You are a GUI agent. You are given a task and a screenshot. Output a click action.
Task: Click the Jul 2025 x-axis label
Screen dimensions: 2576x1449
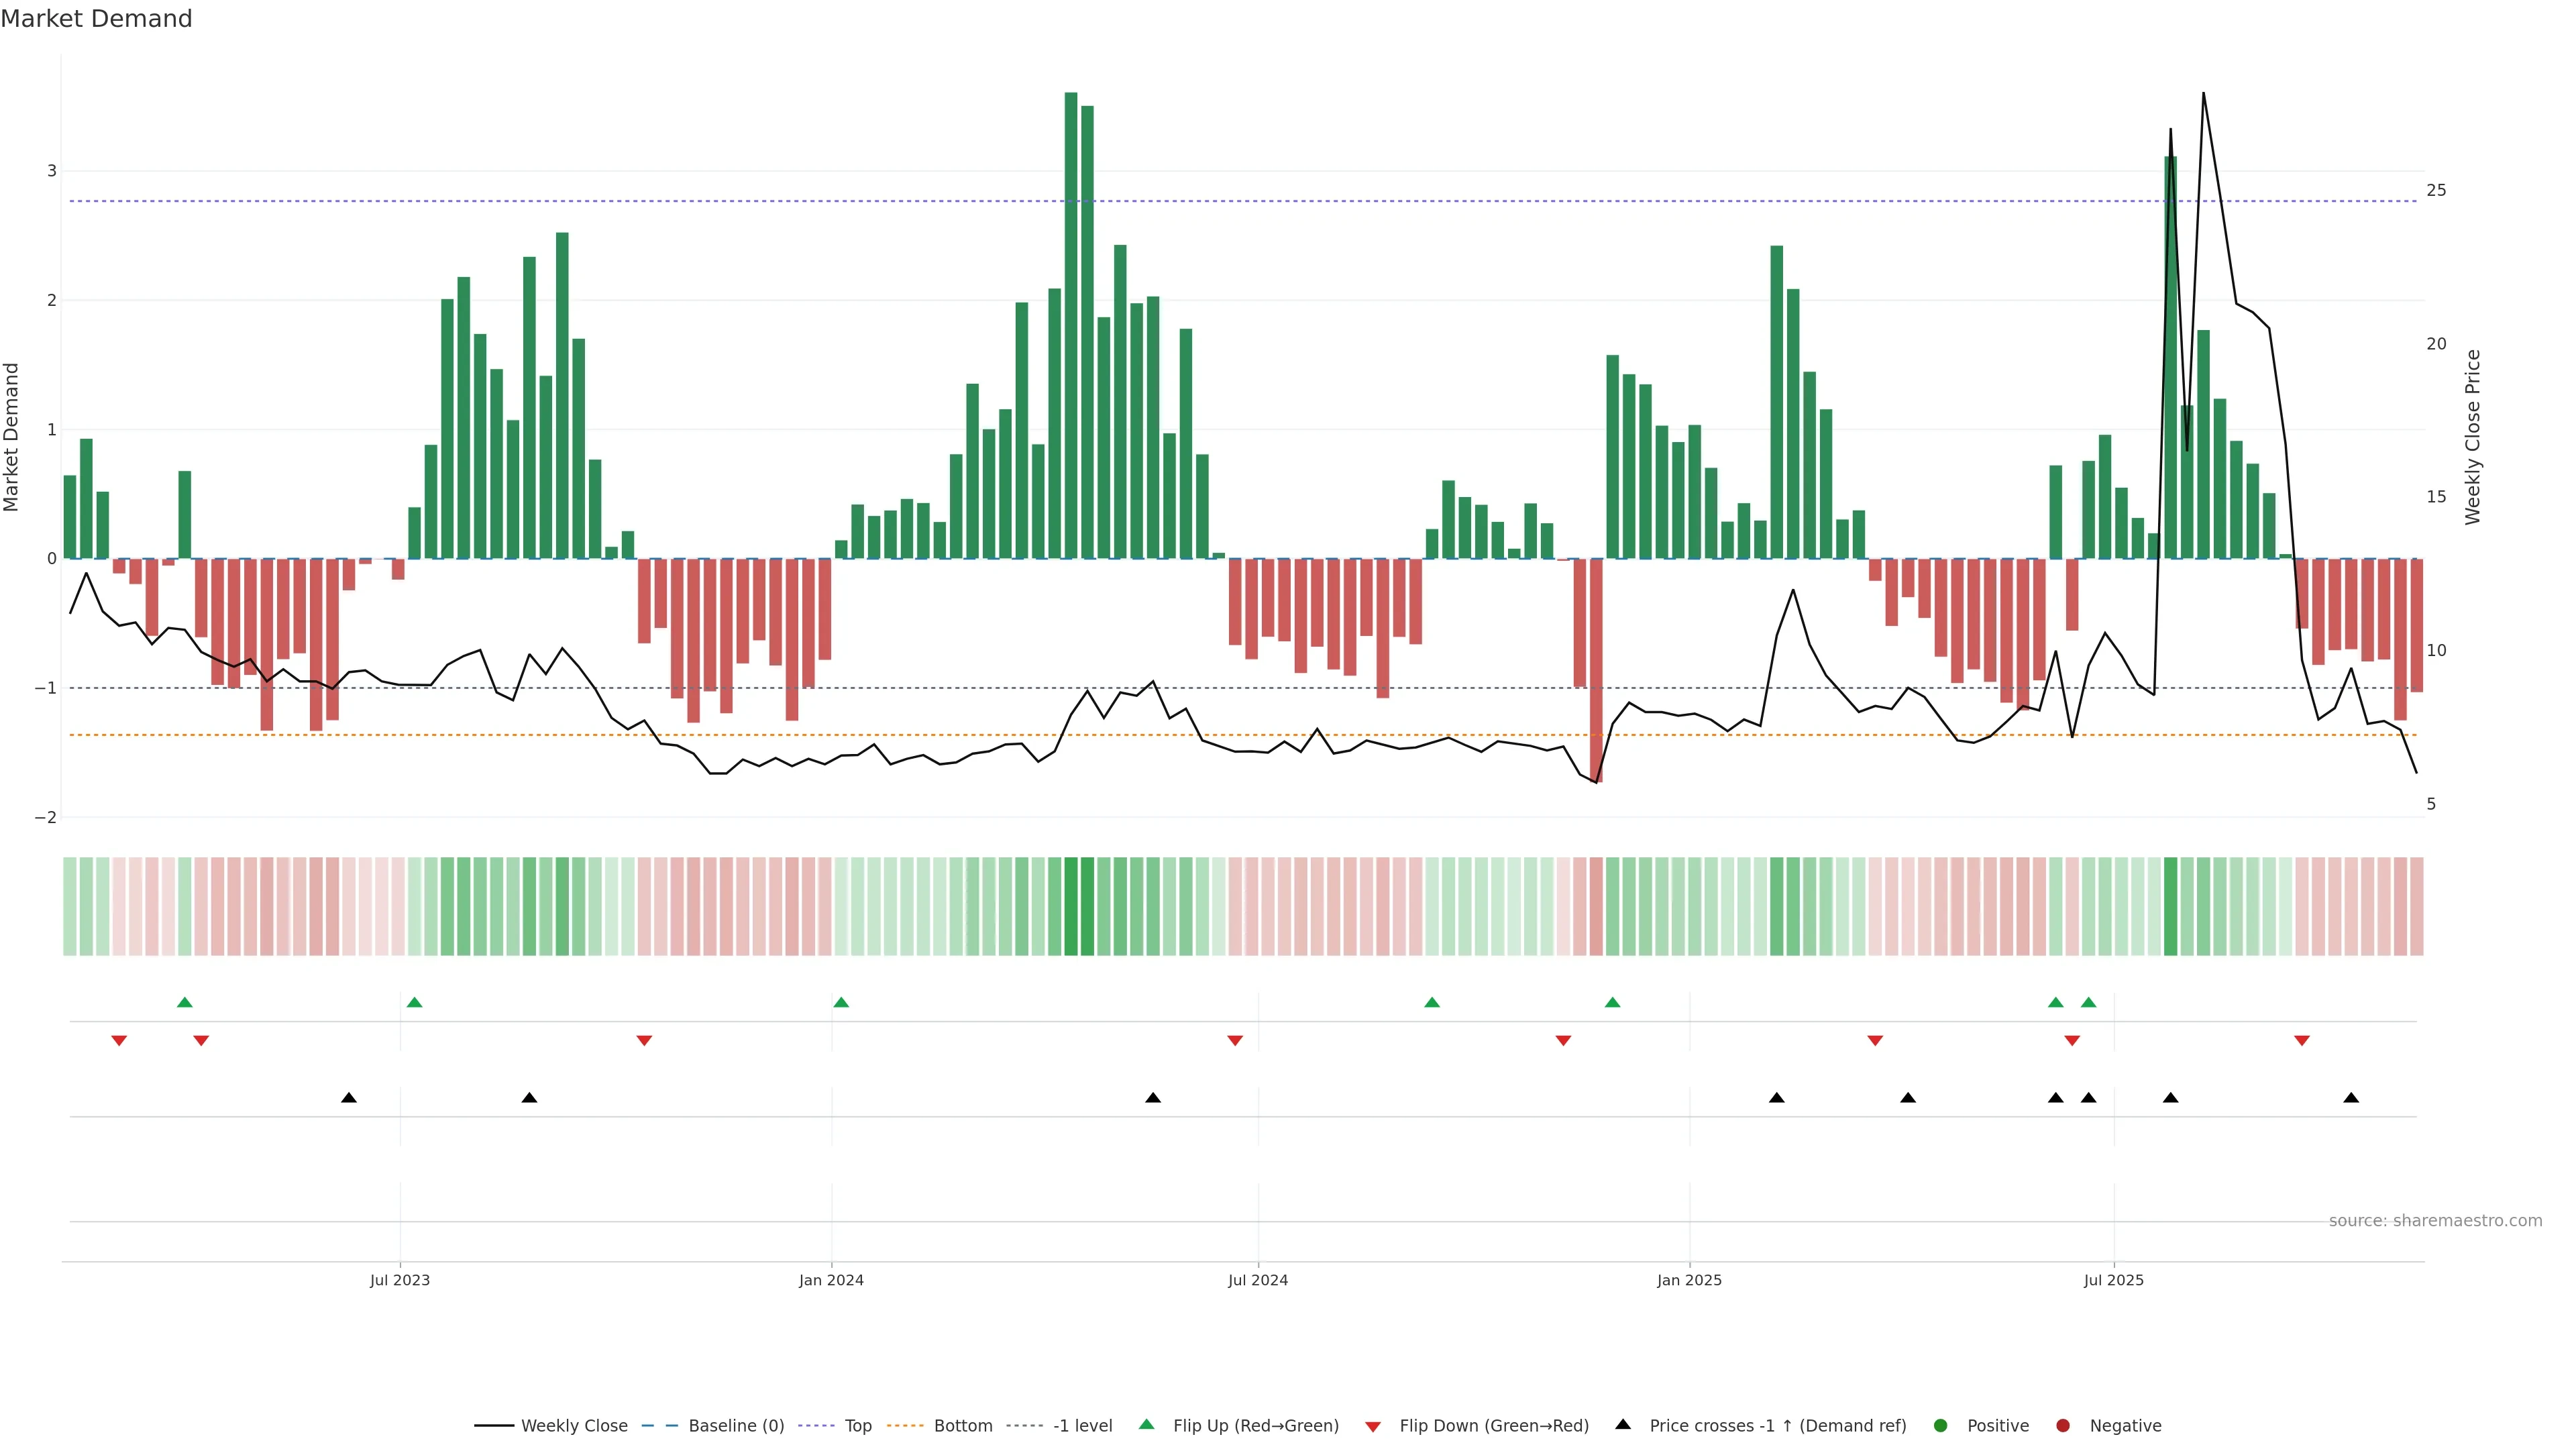pos(2113,1280)
